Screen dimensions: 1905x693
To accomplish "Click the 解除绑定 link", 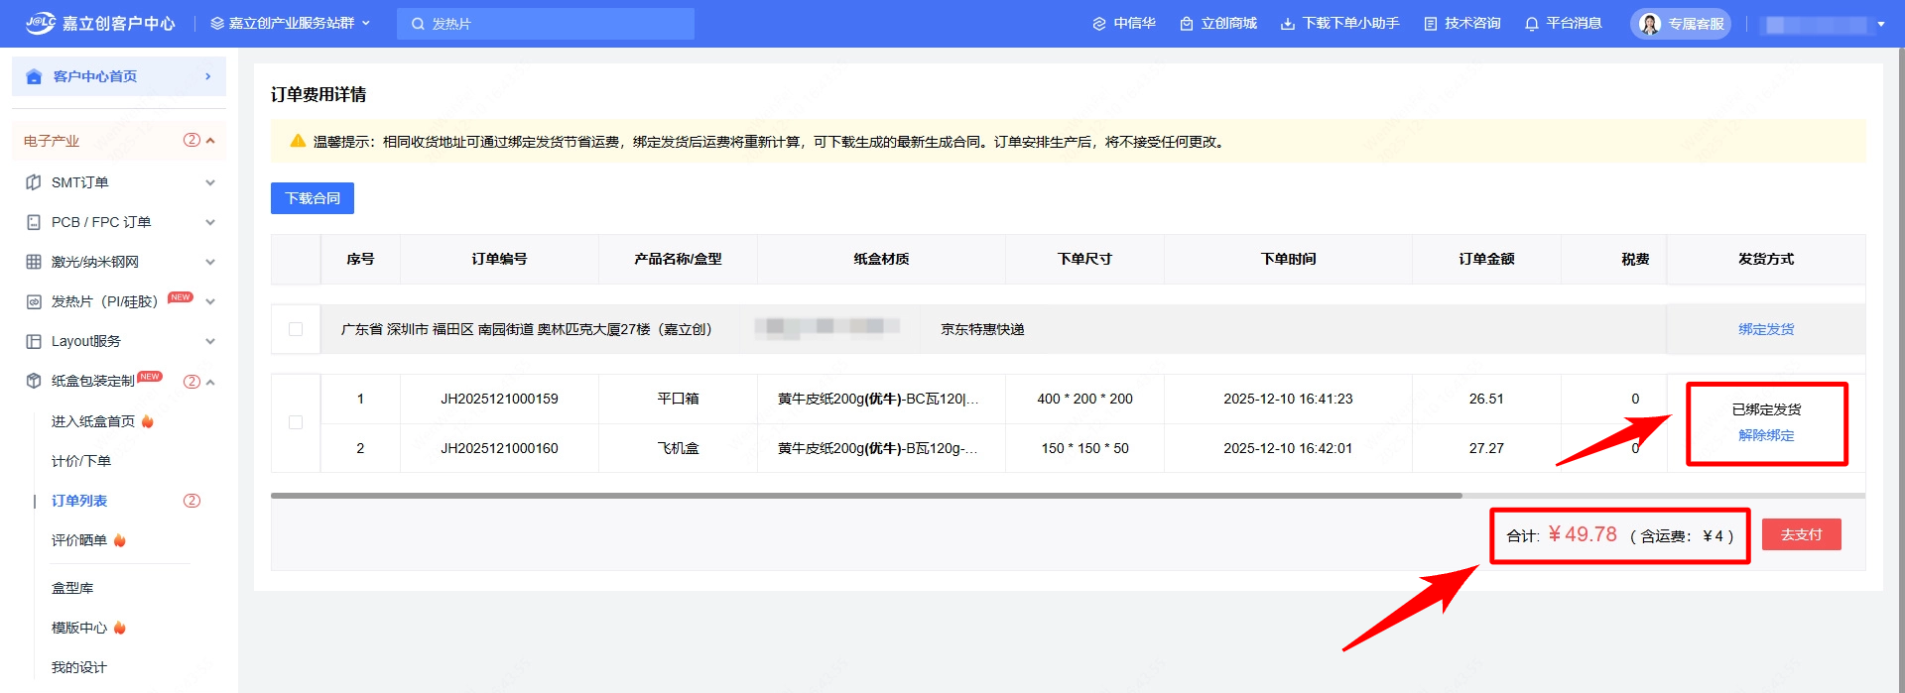I will (1765, 435).
